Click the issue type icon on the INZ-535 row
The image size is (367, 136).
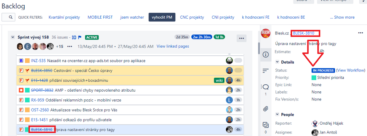(21, 61)
